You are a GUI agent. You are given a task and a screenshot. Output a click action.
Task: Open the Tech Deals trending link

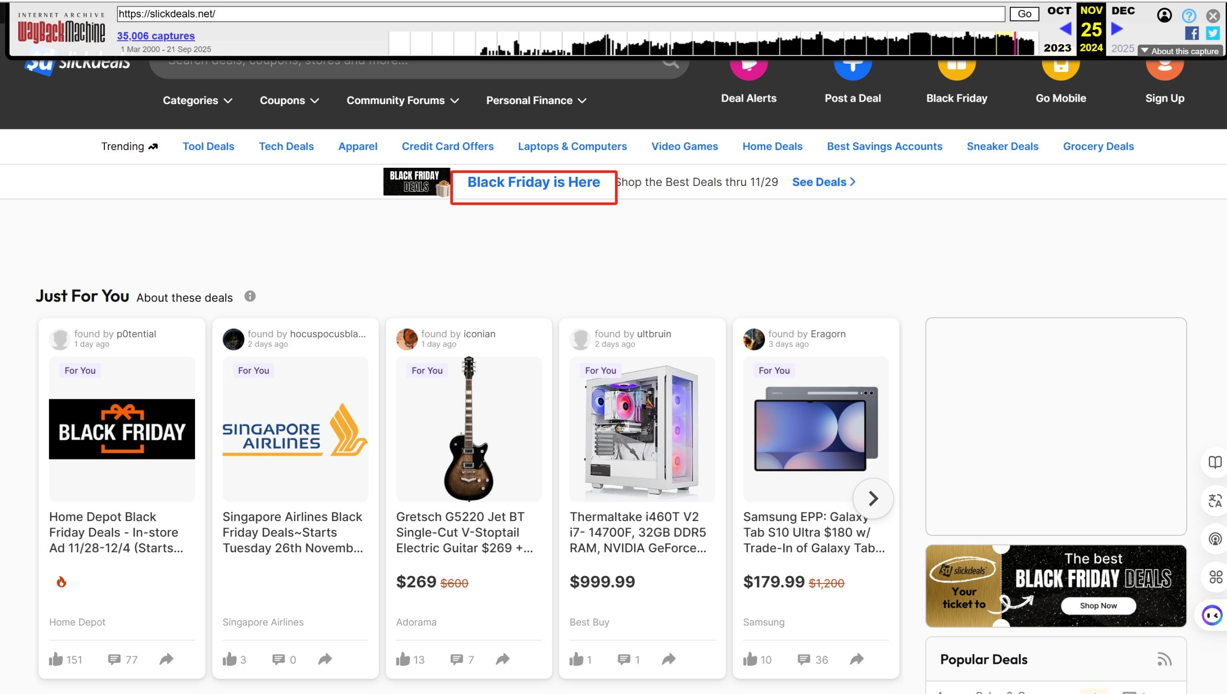pos(287,146)
